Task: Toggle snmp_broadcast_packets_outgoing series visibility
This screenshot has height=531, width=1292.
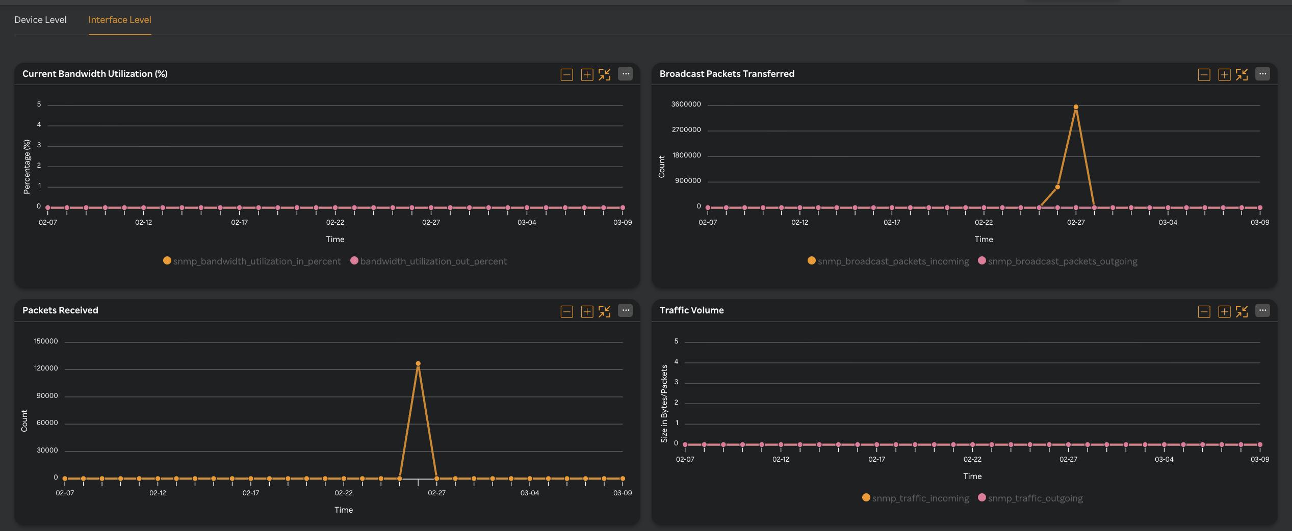Action: (x=1059, y=261)
